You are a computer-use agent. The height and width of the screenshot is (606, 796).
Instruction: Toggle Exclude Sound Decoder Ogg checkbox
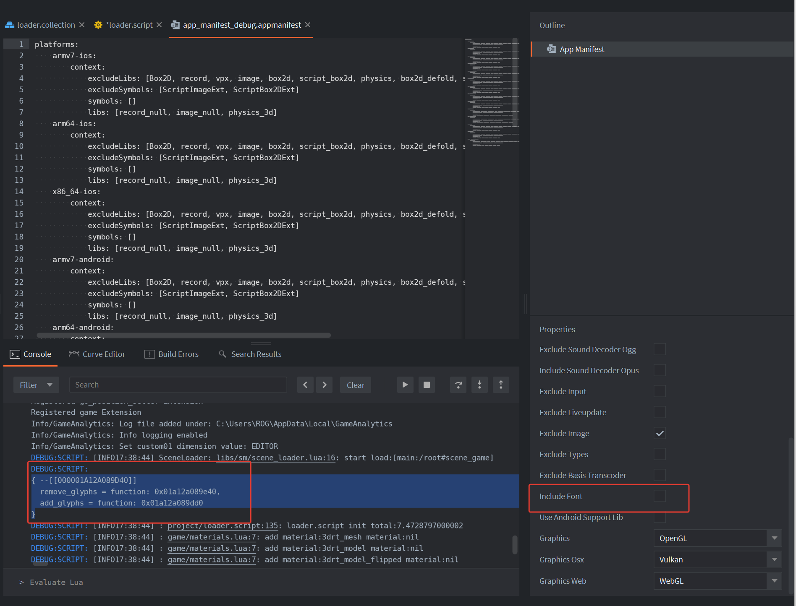660,349
